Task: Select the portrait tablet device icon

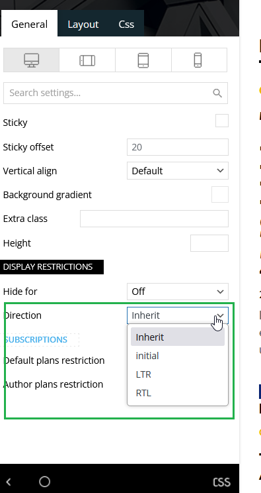Action: click(143, 60)
